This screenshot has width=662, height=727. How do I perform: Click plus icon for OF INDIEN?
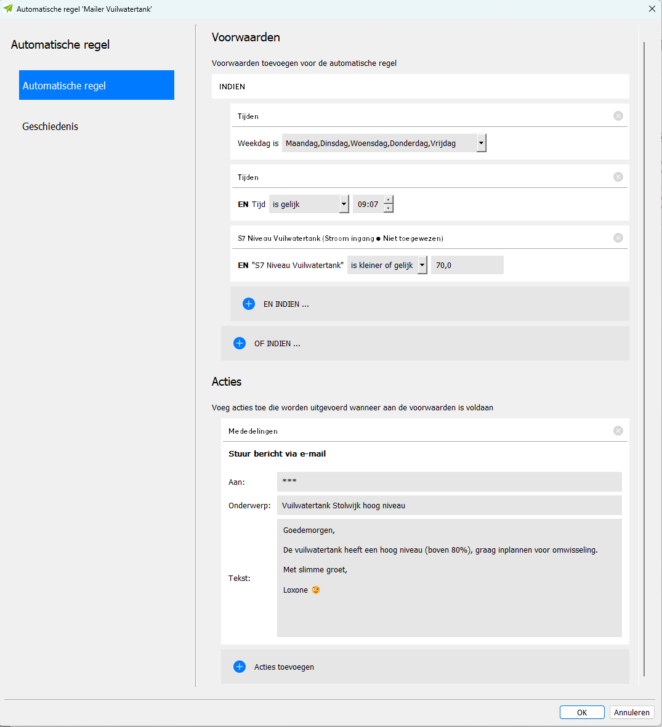click(x=240, y=343)
